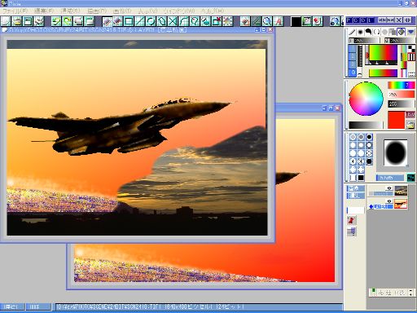The image size is (417, 313).
Task: Click the stepper arrows at layer panel bottom
Action: click(410, 293)
